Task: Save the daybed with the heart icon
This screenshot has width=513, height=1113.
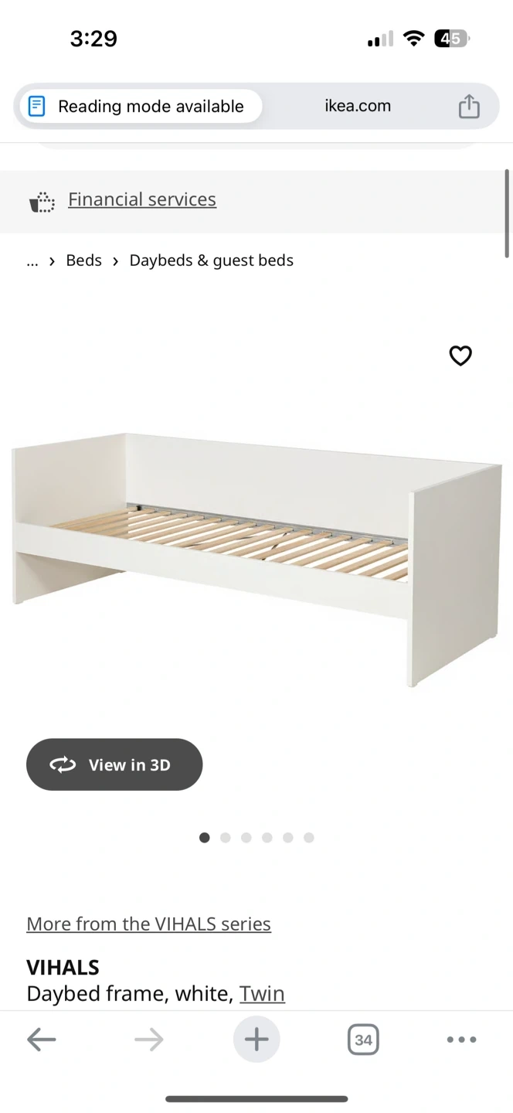Action: point(460,356)
